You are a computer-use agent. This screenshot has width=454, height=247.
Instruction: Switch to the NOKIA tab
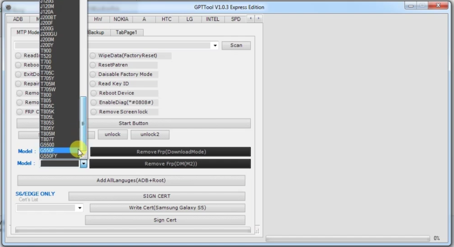[x=121, y=19]
